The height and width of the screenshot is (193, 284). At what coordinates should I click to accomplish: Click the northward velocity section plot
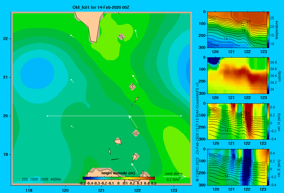(237, 121)
